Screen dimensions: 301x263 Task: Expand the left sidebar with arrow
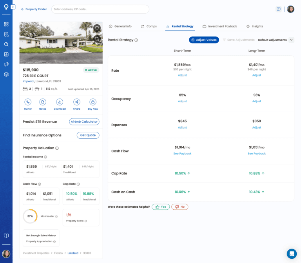13,7
